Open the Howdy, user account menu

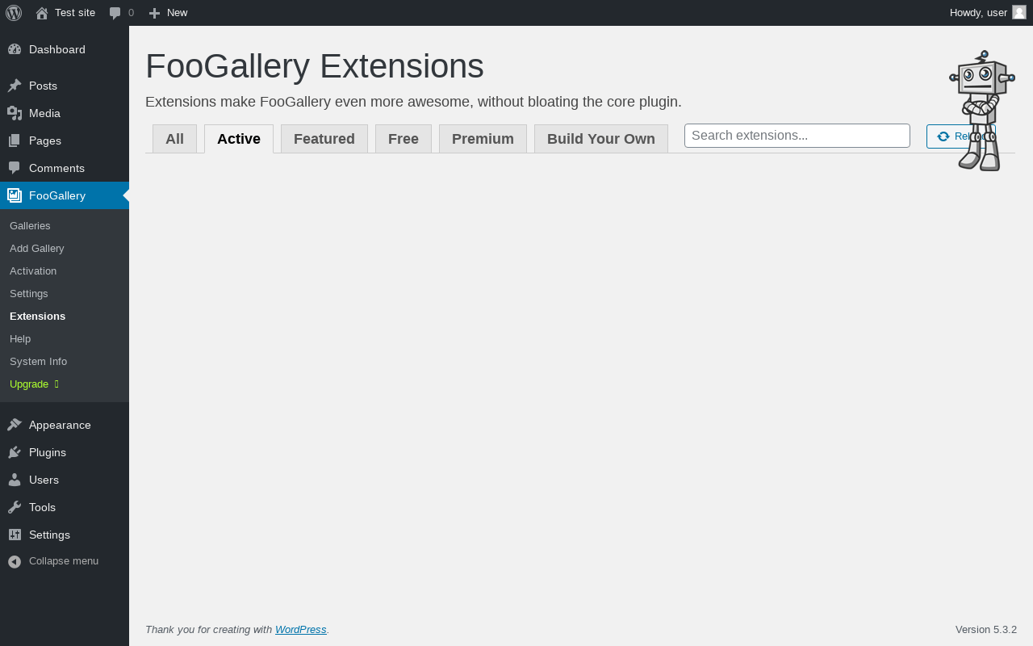[x=978, y=13]
